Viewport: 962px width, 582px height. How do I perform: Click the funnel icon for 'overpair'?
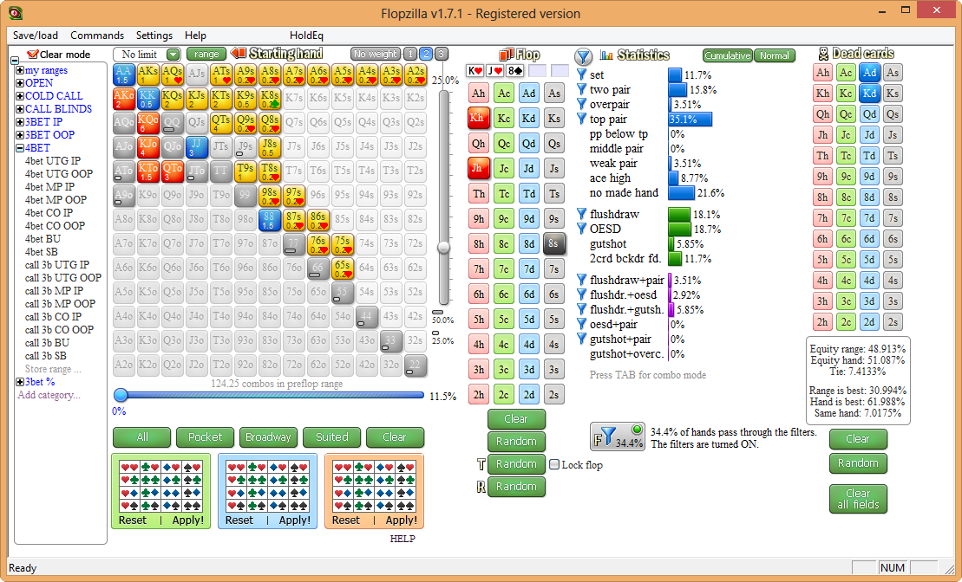click(581, 104)
